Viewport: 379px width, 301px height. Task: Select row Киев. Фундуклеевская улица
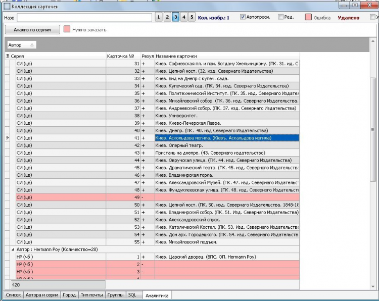(158, 190)
